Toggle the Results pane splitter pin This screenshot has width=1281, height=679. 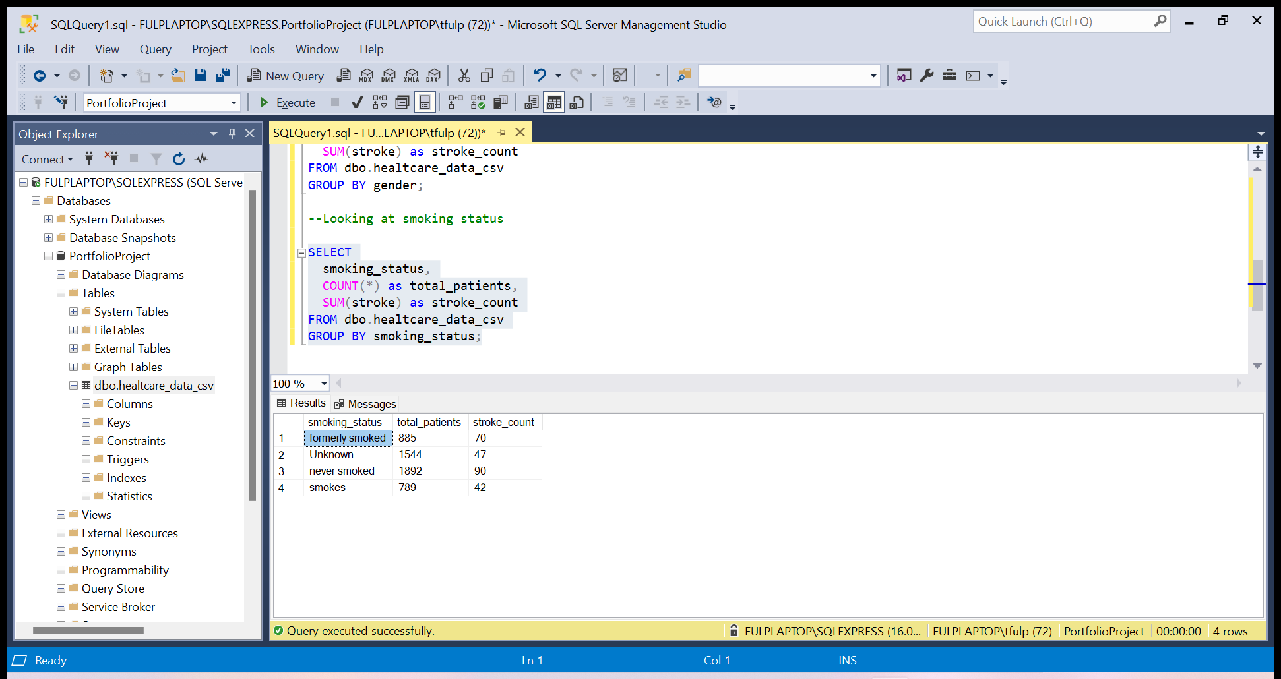click(x=1258, y=152)
